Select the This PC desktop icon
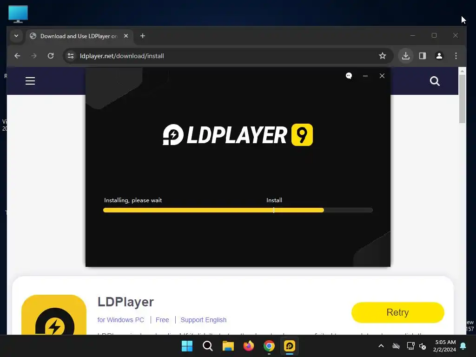Viewport: 476px width, 357px height. (18, 14)
